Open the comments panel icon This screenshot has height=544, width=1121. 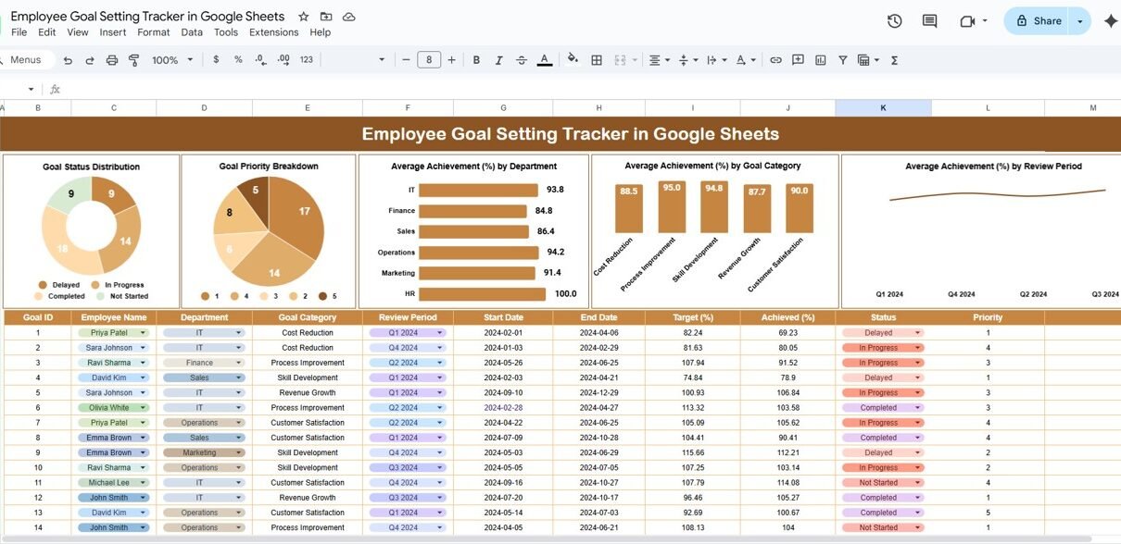(929, 21)
